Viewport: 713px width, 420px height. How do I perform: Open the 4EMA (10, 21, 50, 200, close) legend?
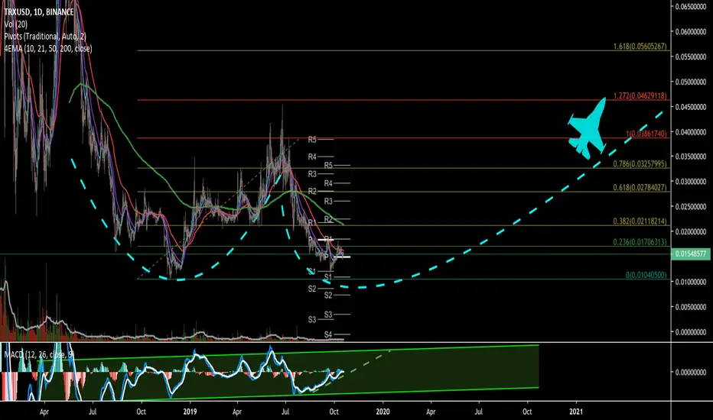(47, 48)
